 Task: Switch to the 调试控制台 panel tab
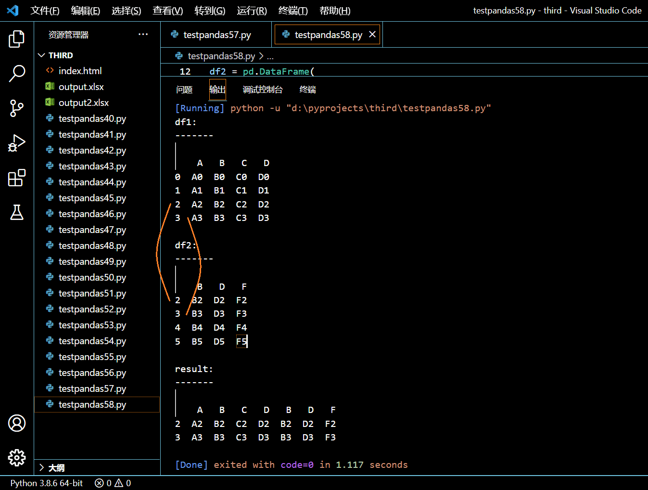(x=263, y=90)
